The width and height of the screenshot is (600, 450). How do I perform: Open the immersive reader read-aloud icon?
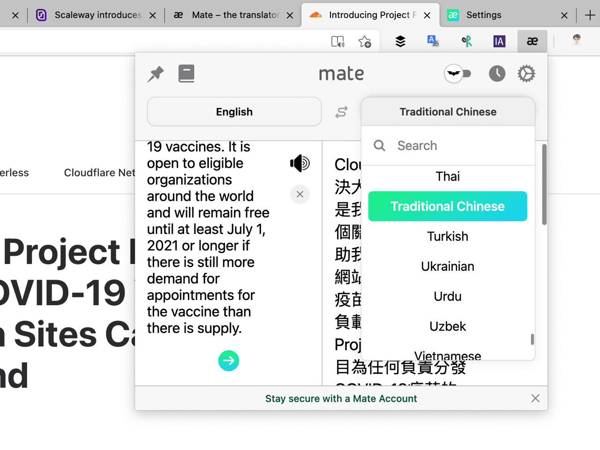point(337,41)
